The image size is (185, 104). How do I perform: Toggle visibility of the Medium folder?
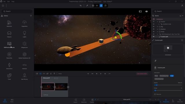pyautogui.click(x=153, y=29)
